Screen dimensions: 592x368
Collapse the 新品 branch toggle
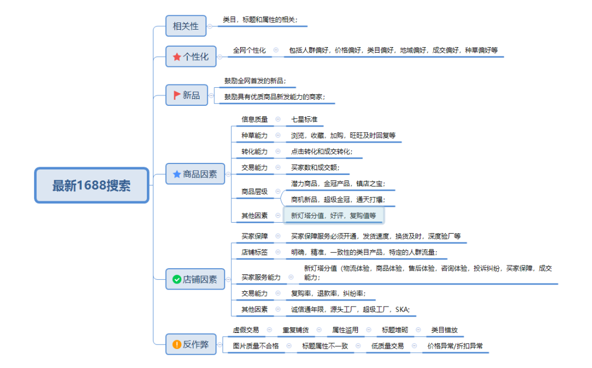click(x=212, y=95)
